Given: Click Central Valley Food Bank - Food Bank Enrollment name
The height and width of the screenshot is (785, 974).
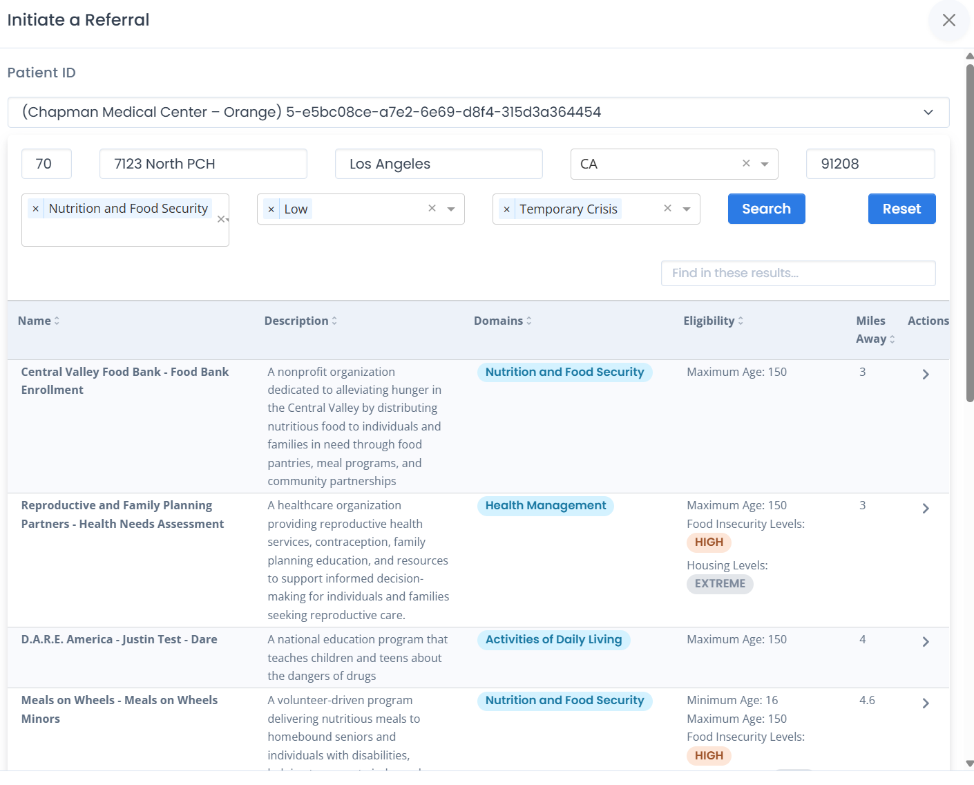Looking at the screenshot, I should coord(124,381).
